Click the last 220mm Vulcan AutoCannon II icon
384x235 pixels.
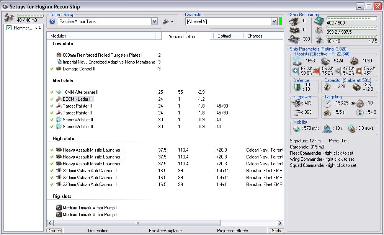coord(59,184)
